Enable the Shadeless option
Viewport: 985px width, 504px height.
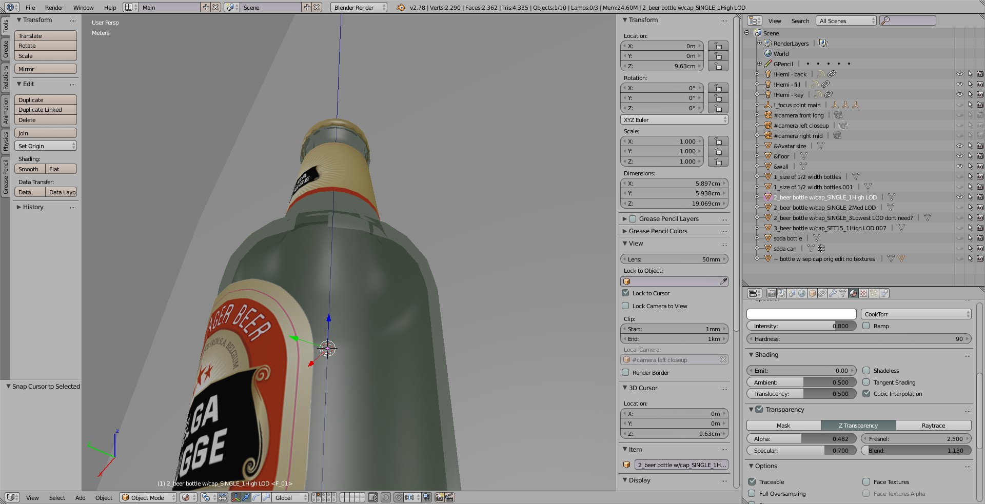point(866,370)
